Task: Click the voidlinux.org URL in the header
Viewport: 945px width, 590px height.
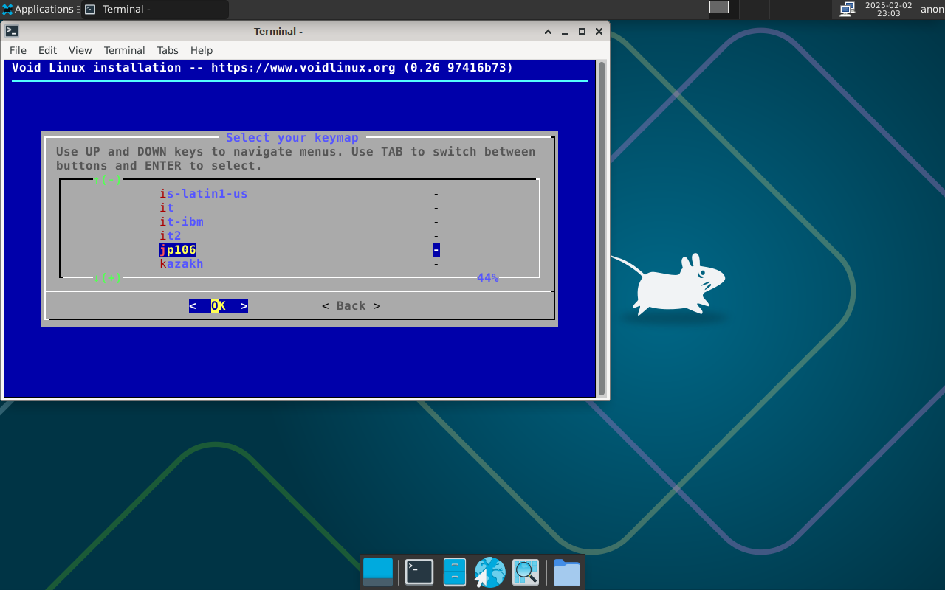Action: point(303,68)
